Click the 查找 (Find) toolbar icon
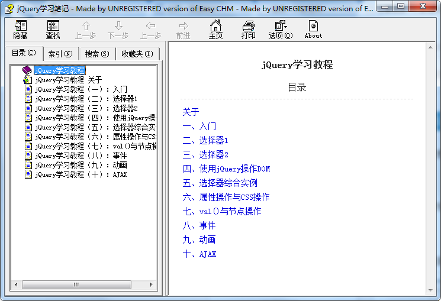Image resolution: width=441 pixels, height=301 pixels. coord(53,30)
